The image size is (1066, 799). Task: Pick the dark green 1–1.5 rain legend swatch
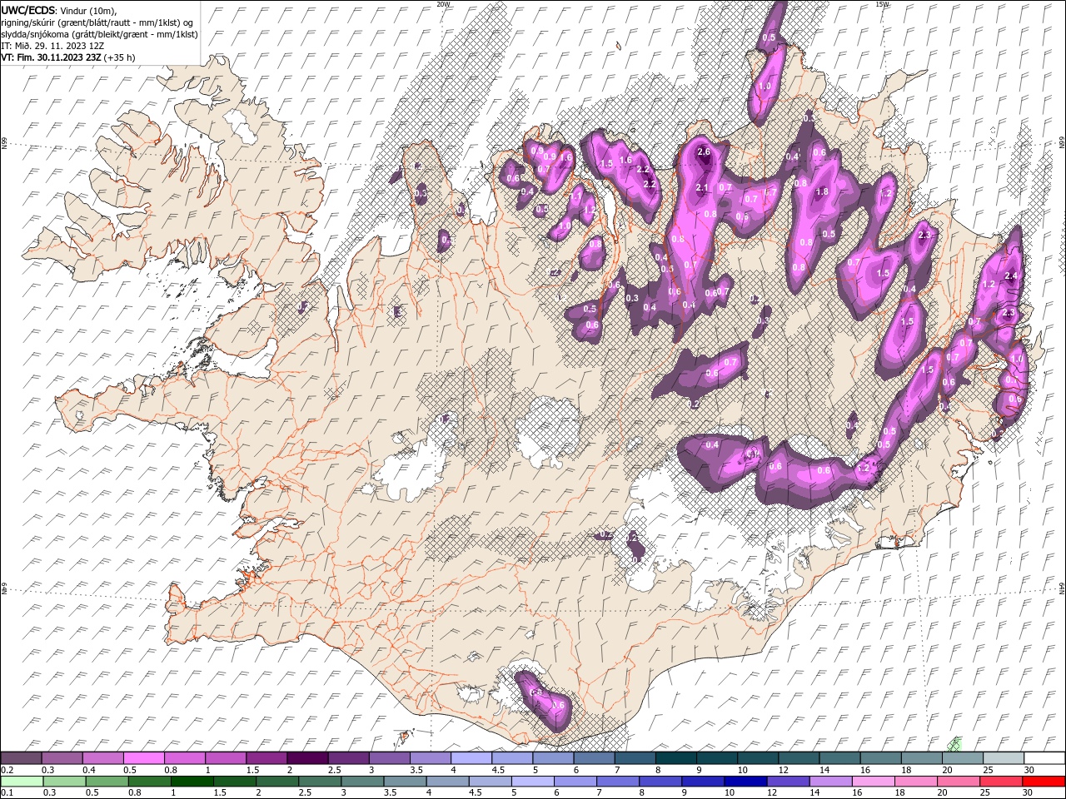click(192, 782)
